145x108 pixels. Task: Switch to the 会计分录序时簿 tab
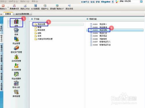(22, 14)
